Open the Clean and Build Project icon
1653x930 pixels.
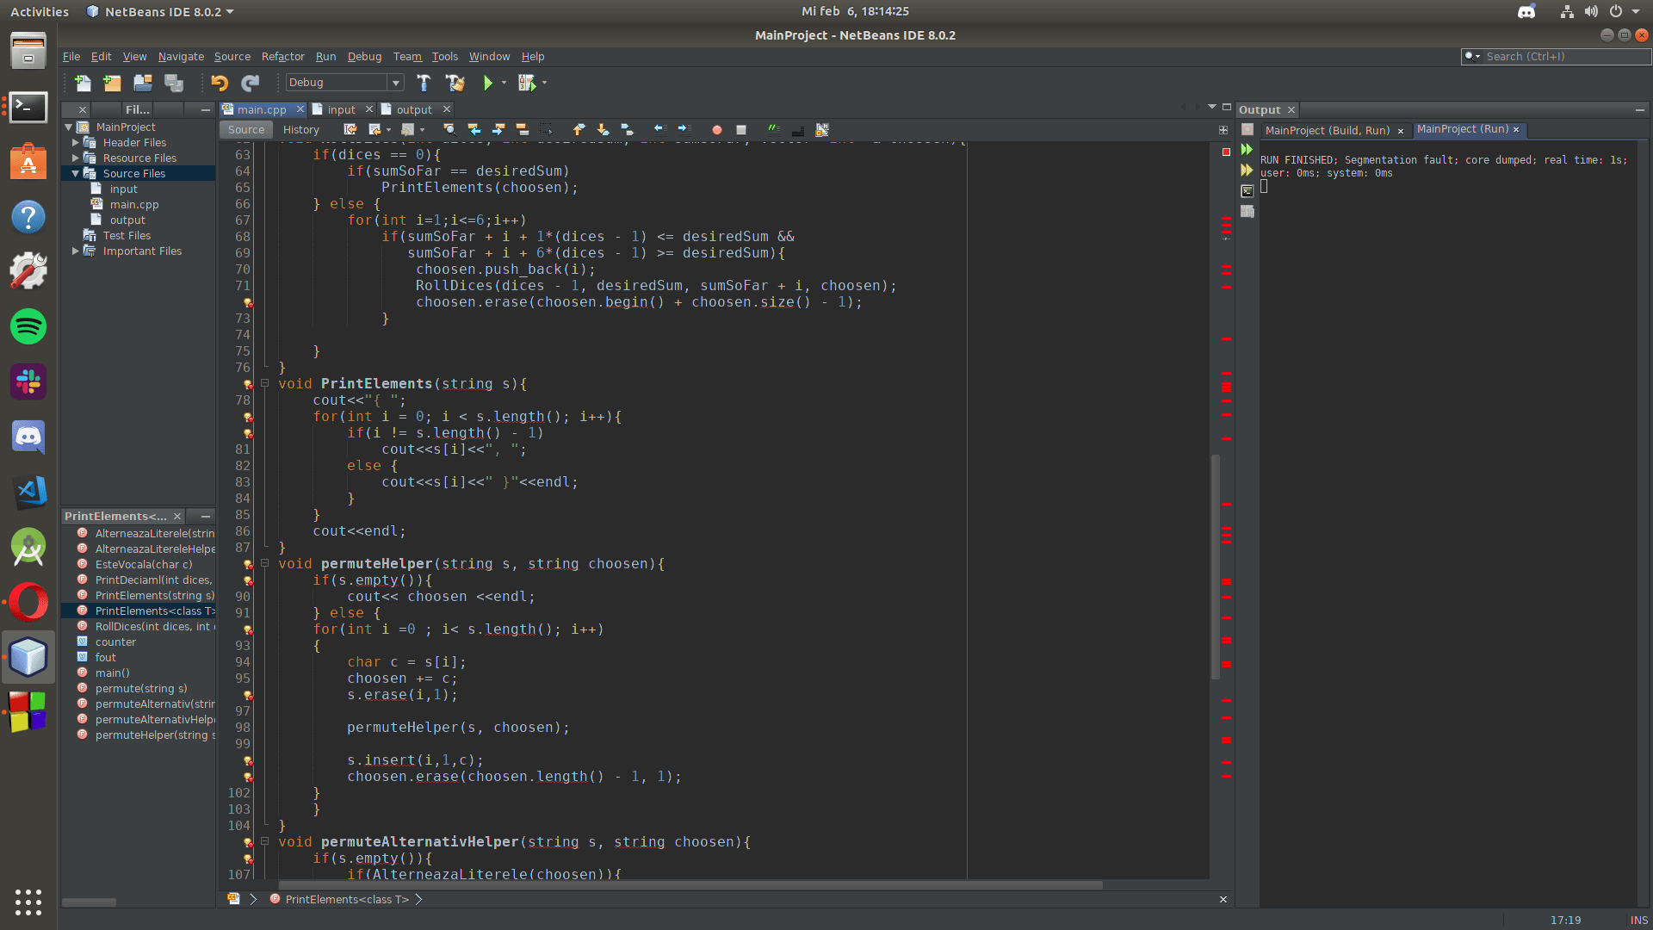click(x=455, y=83)
